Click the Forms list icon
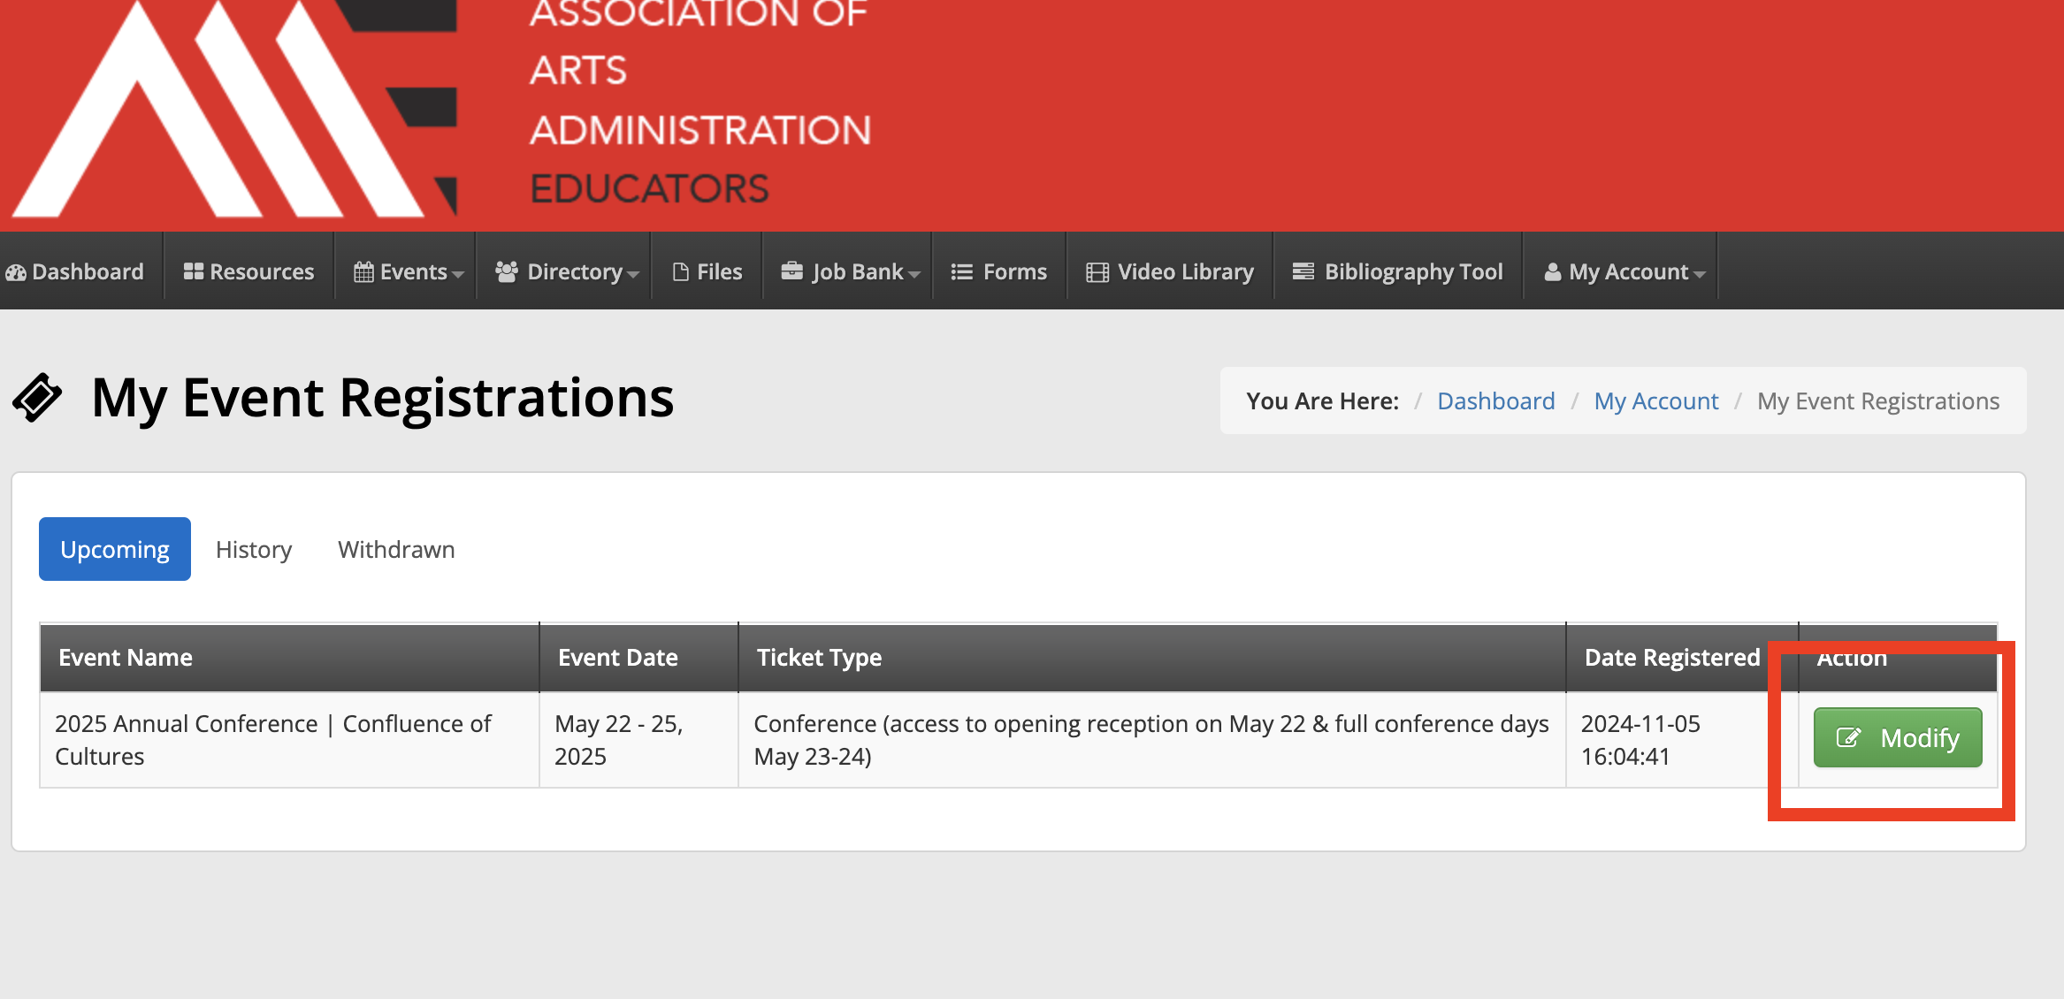 pyautogui.click(x=962, y=272)
